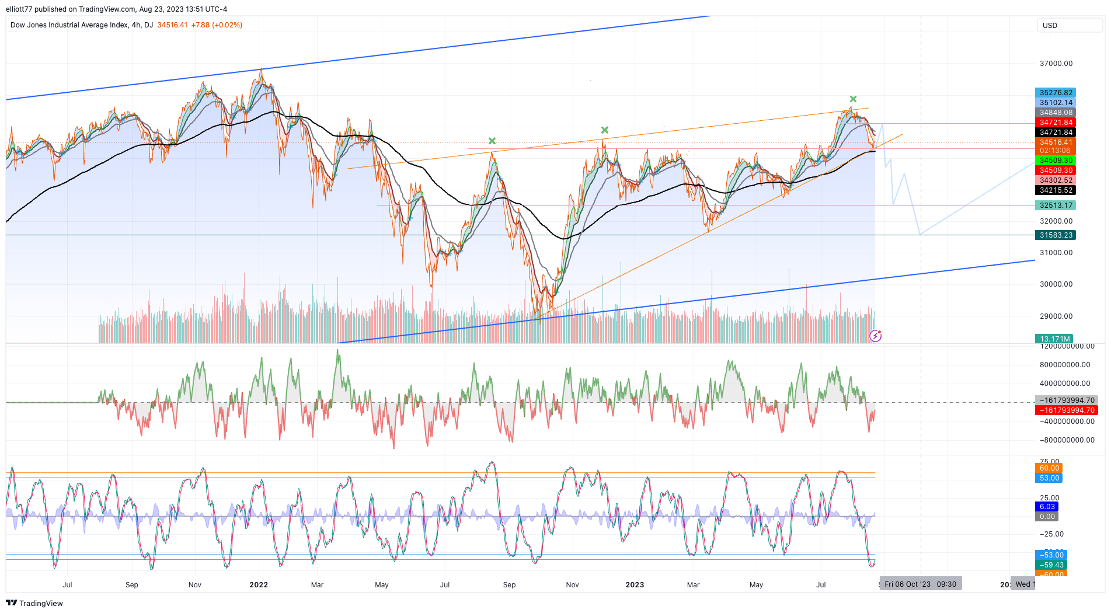Click the lightning bolt replay icon on chart
The height and width of the screenshot is (613, 1111).
pos(875,336)
